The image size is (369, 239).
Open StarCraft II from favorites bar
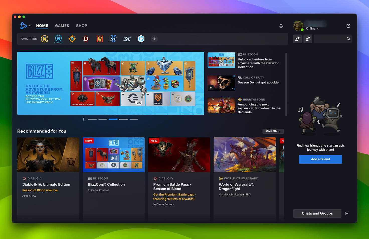coord(113,39)
